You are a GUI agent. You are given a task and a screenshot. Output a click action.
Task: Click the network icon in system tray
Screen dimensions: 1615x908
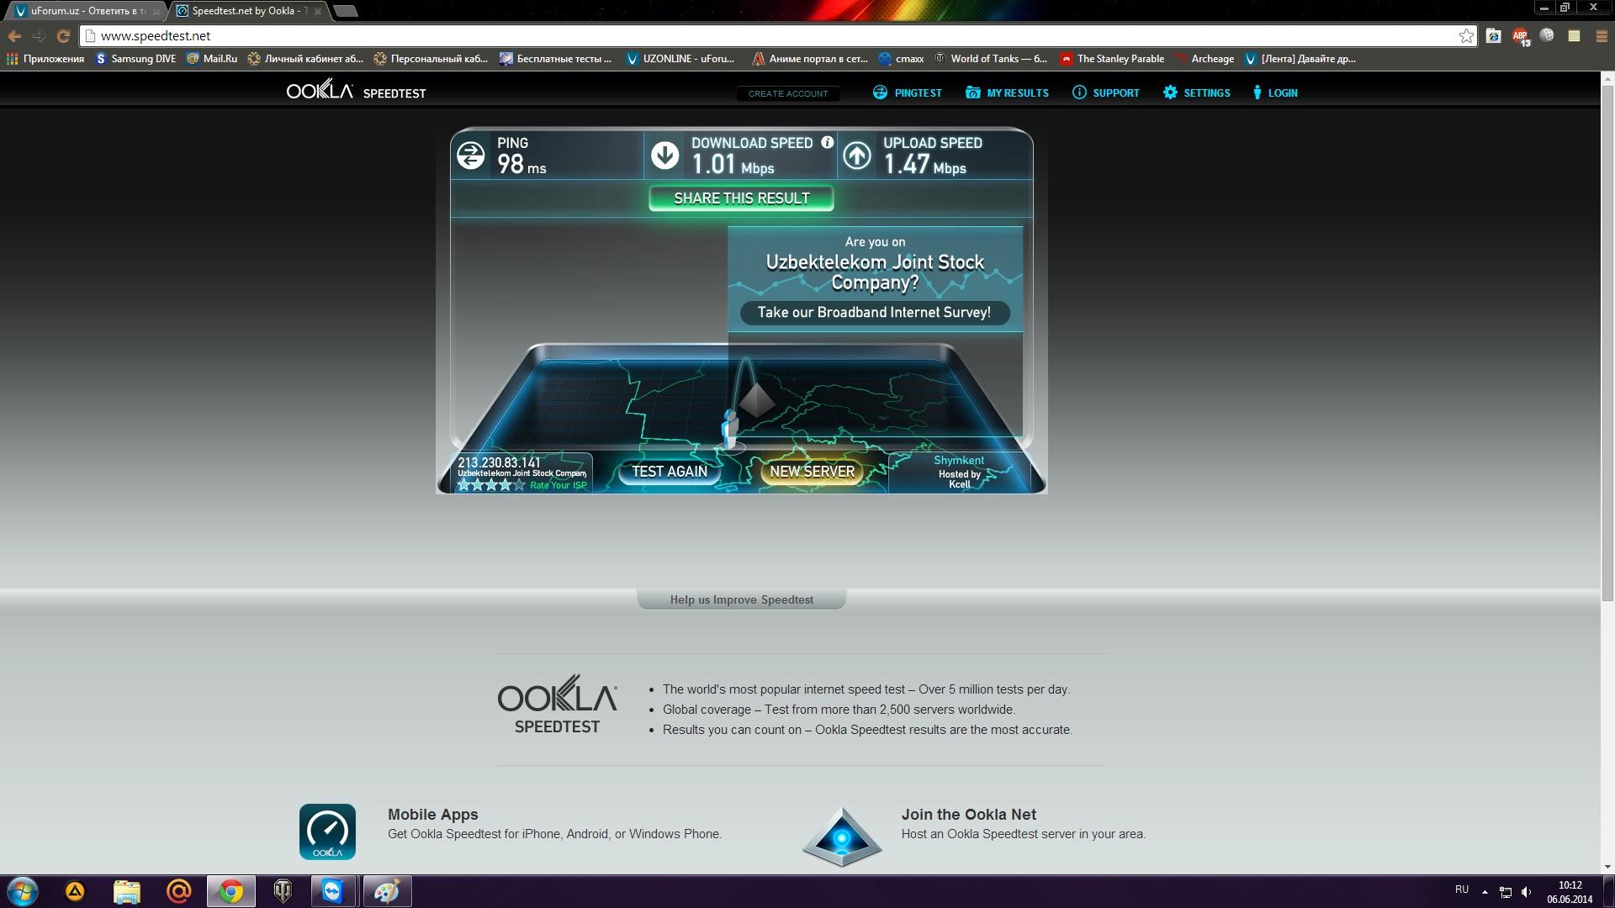point(1506,892)
